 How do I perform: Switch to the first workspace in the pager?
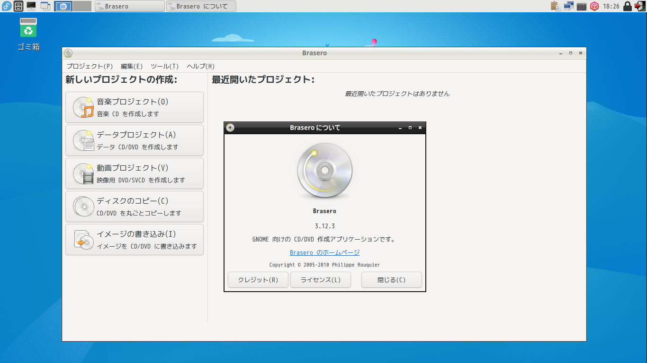click(63, 6)
